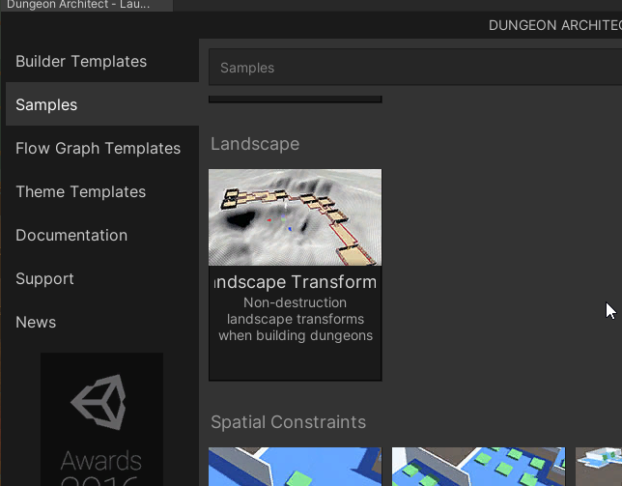The image size is (622, 486).
Task: Open third Spatial Constraints sample with white building
Action: pos(599,467)
